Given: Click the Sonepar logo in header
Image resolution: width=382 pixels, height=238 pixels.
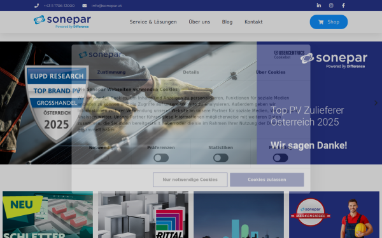Looking at the screenshot, I should coord(62,22).
